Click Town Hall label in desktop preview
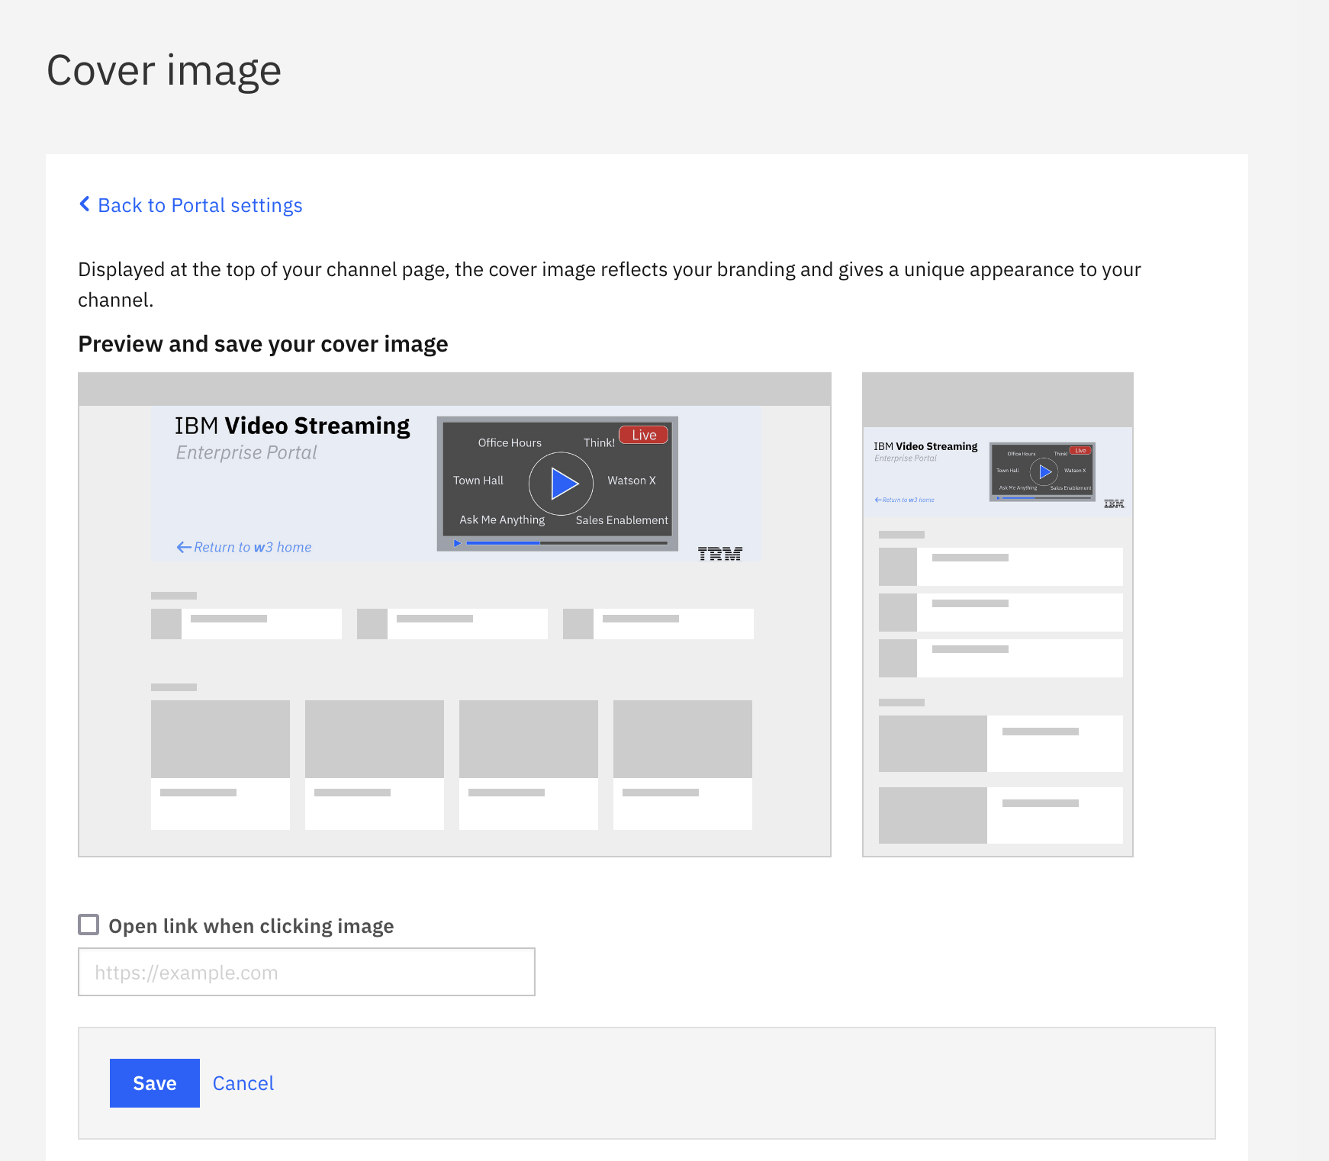The width and height of the screenshot is (1329, 1161). click(x=478, y=481)
